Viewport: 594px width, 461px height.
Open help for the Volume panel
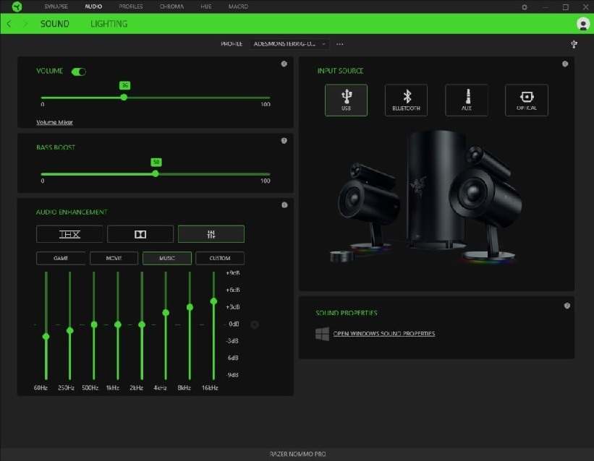[284, 64]
